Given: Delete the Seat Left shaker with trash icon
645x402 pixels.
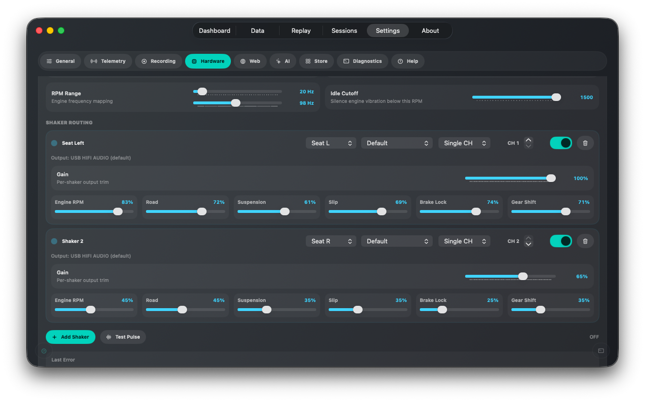Looking at the screenshot, I should (585, 143).
